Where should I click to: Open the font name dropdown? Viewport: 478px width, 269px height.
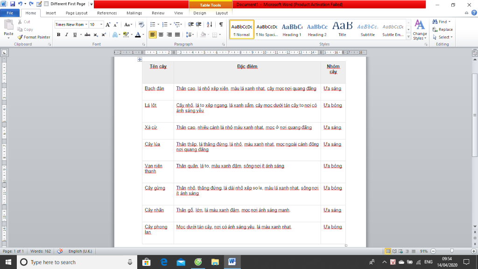coord(85,24)
